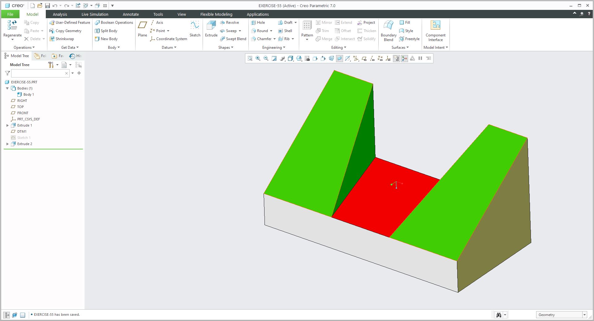Click the Round button
This screenshot has height=321, width=594.
[259, 31]
